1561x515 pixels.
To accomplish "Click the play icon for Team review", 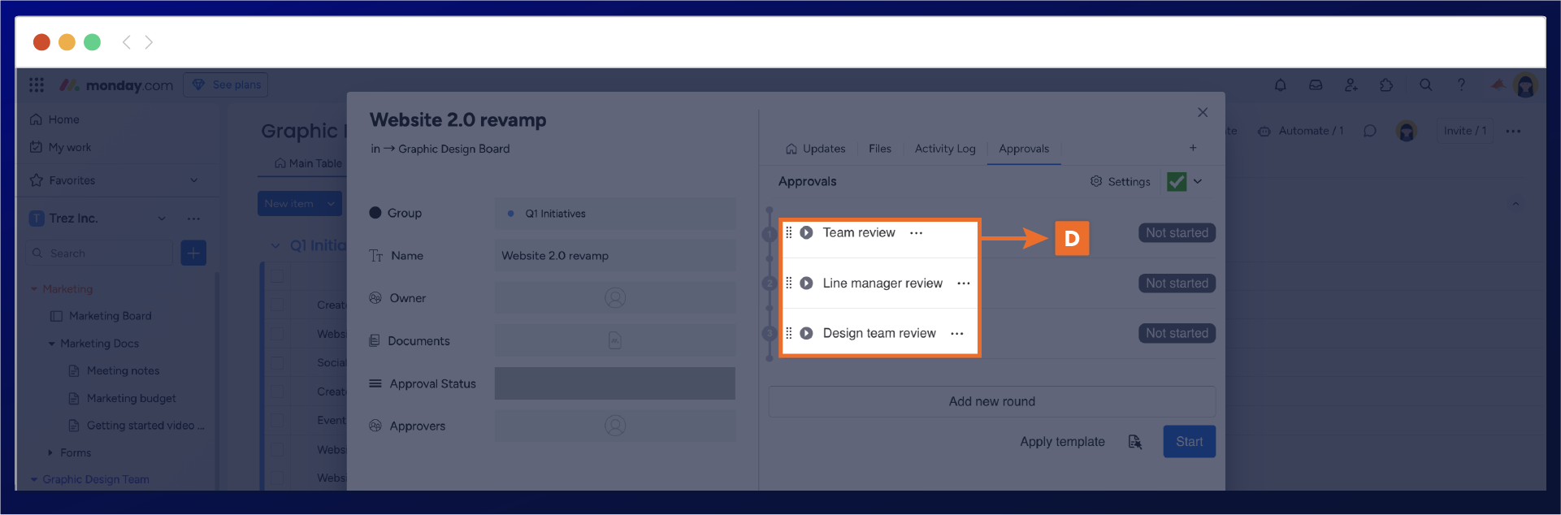I will [x=806, y=233].
